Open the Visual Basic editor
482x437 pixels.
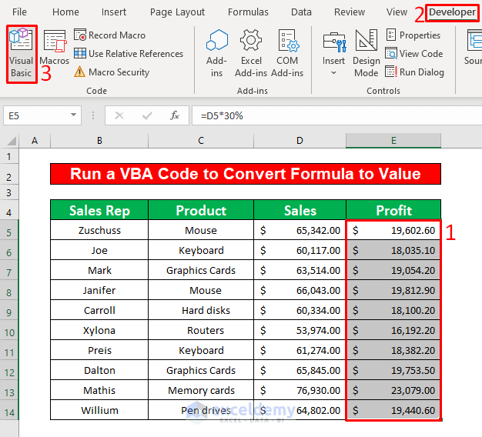tap(21, 53)
